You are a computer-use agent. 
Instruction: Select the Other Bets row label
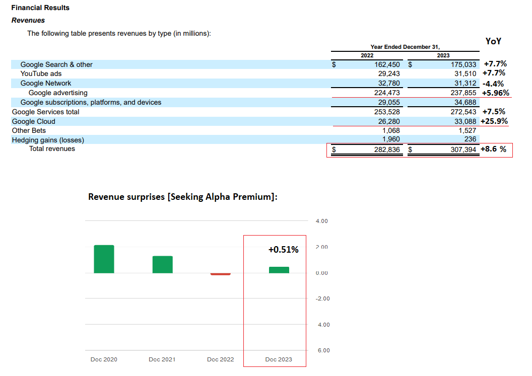coord(29,131)
